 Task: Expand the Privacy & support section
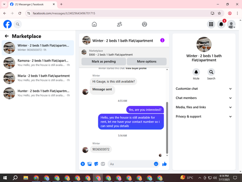coord(204,116)
